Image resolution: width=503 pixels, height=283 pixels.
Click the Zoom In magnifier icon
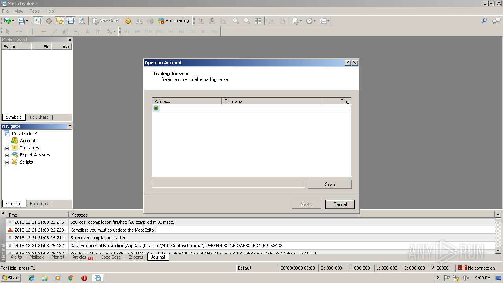click(x=236, y=21)
